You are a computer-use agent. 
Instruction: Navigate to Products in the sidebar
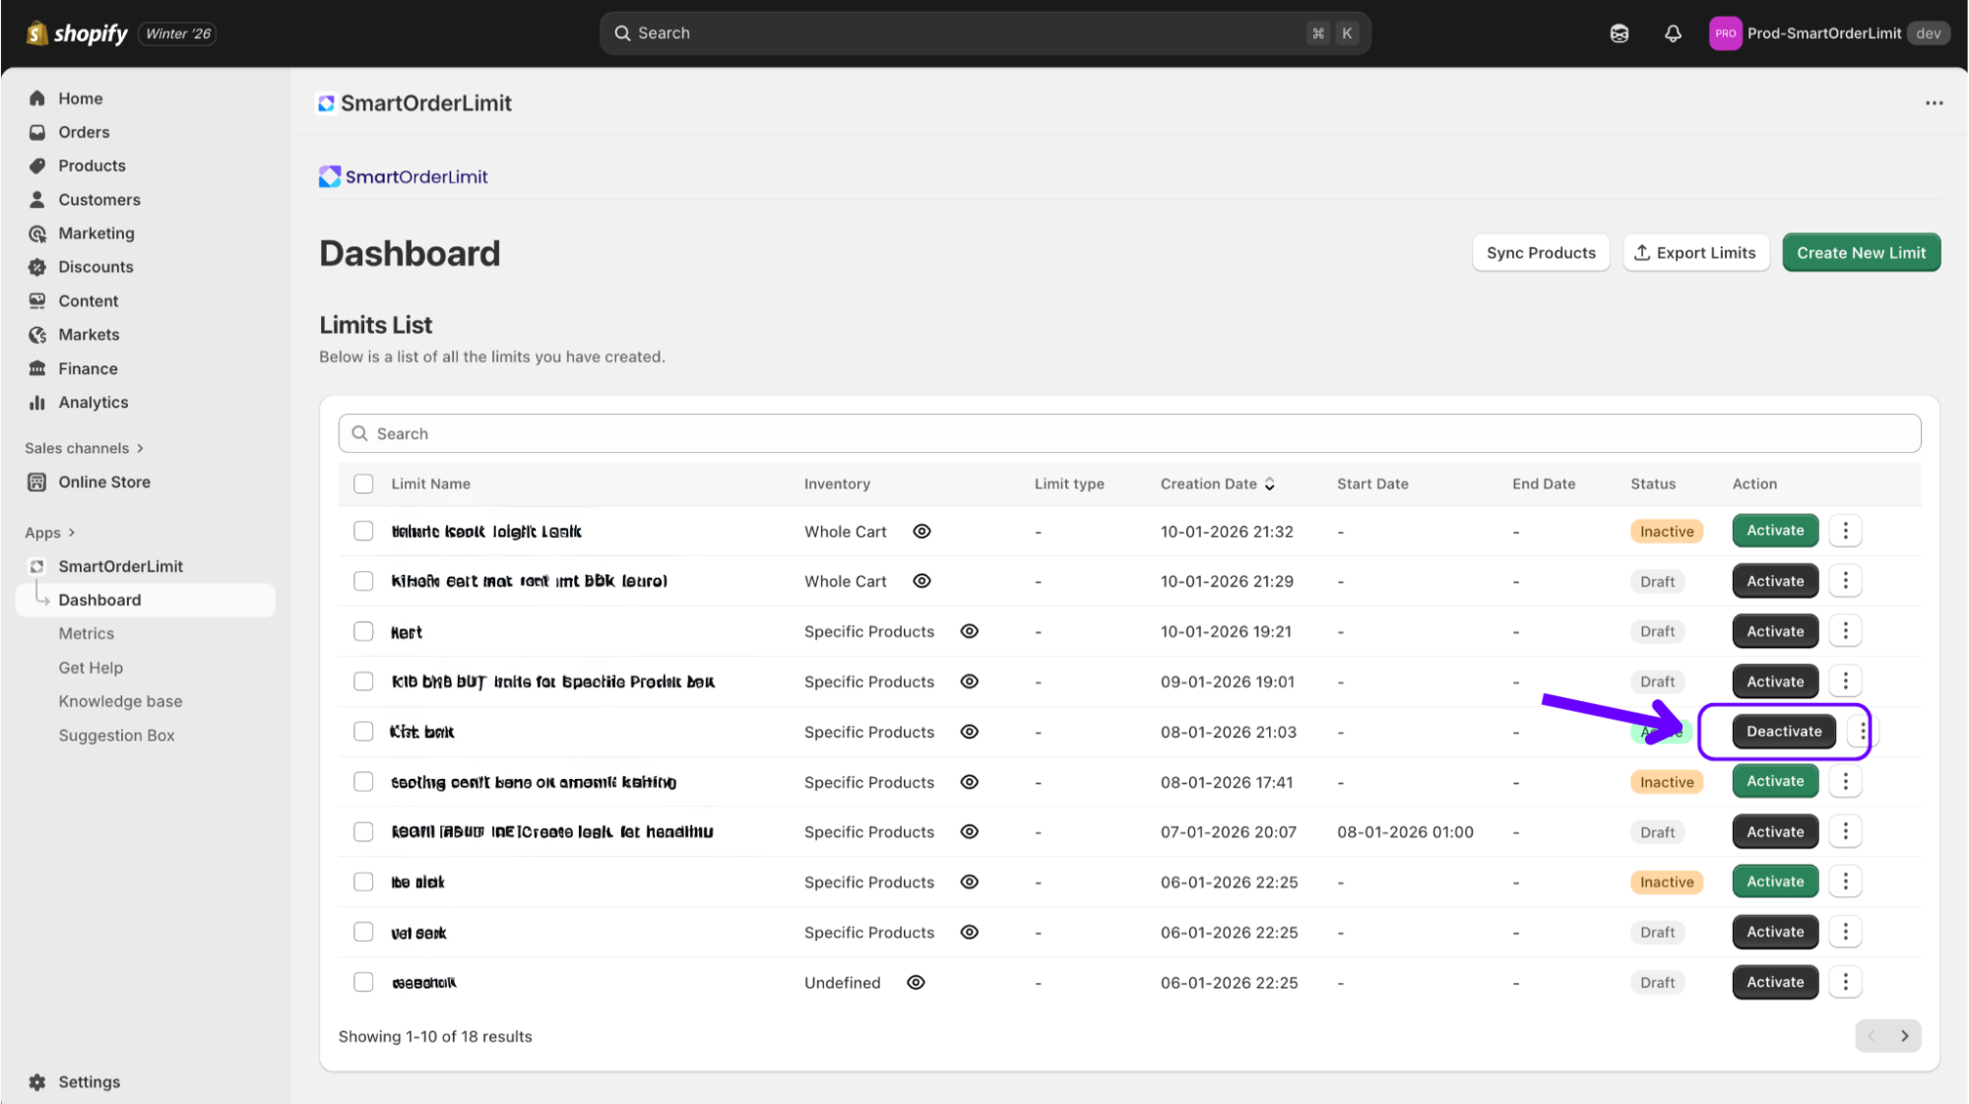(92, 165)
